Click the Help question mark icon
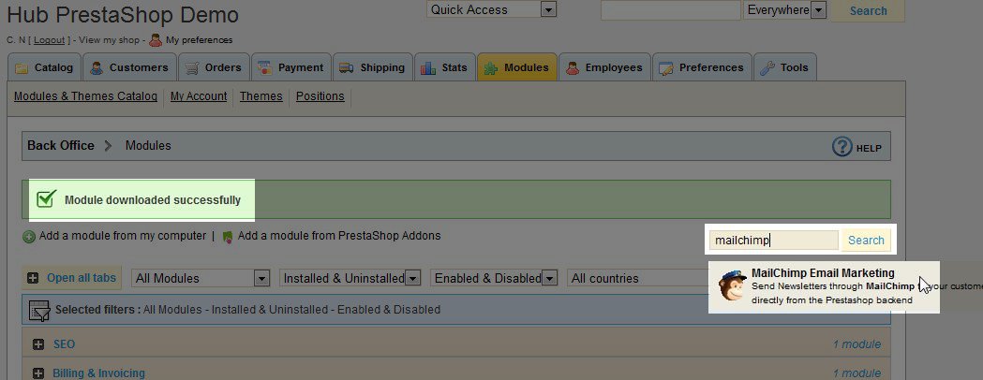Viewport: 983px width, 380px height. pos(842,146)
